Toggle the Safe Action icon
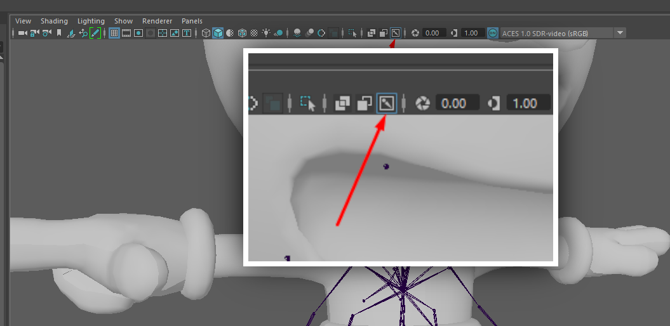 (x=175, y=33)
